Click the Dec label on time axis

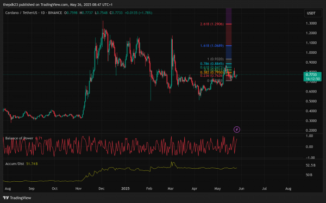point(102,189)
